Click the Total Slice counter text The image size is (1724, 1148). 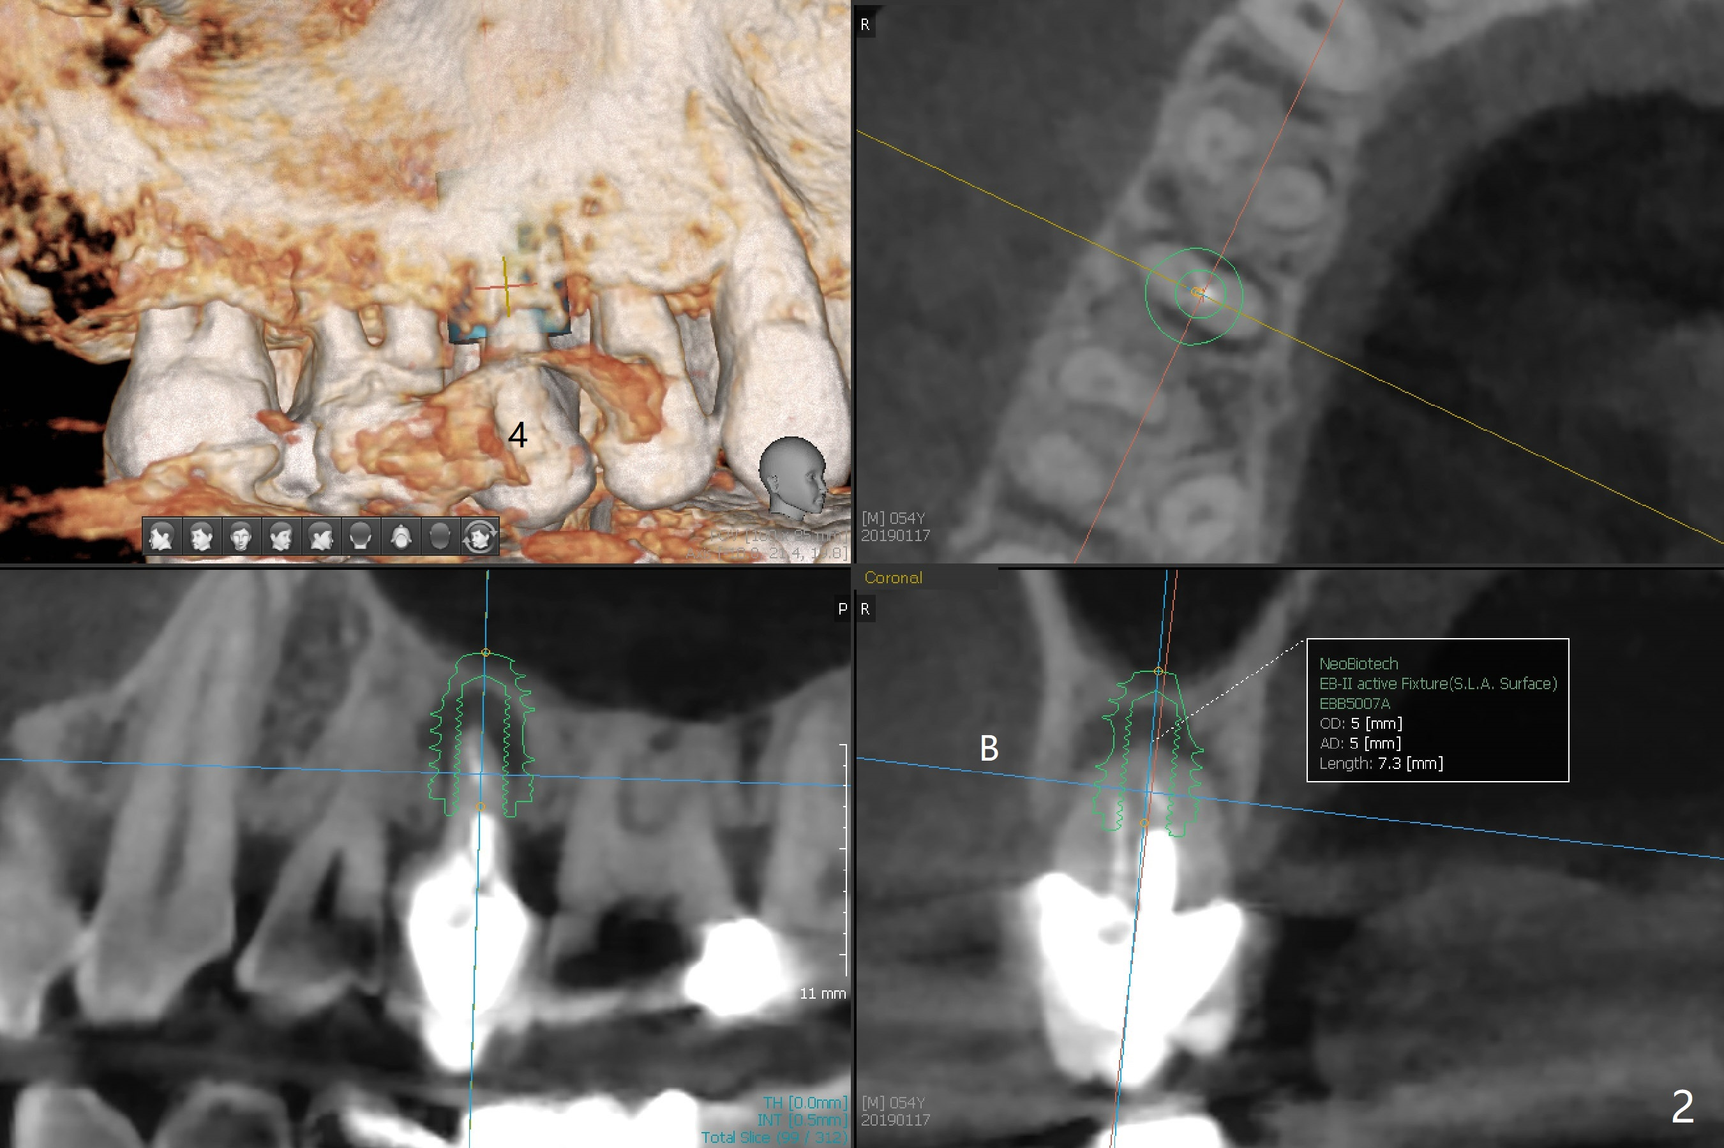(x=774, y=1137)
